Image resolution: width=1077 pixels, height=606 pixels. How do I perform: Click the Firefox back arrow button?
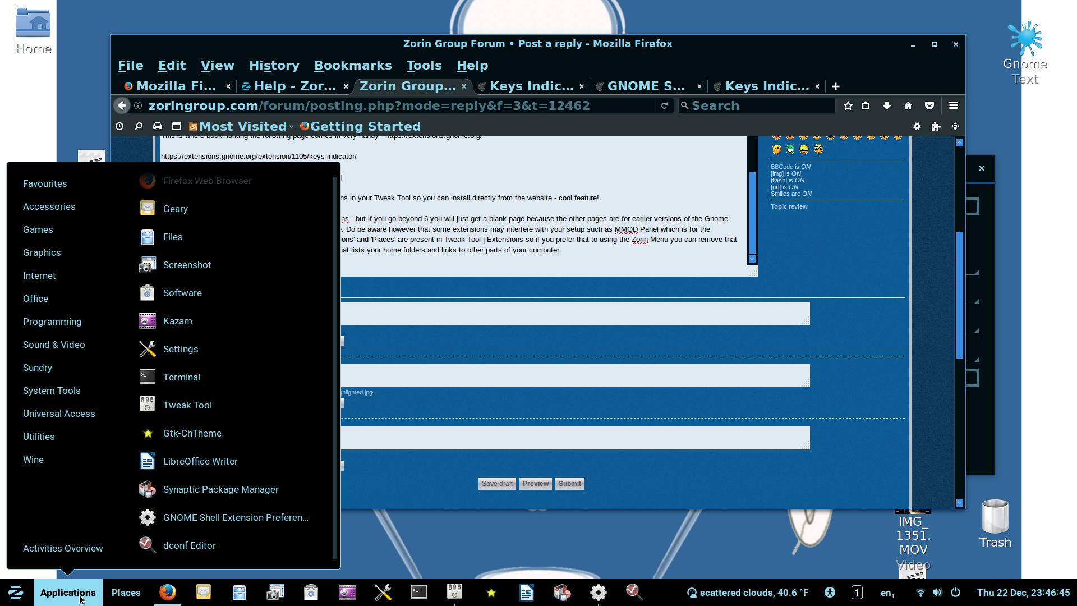pos(122,105)
